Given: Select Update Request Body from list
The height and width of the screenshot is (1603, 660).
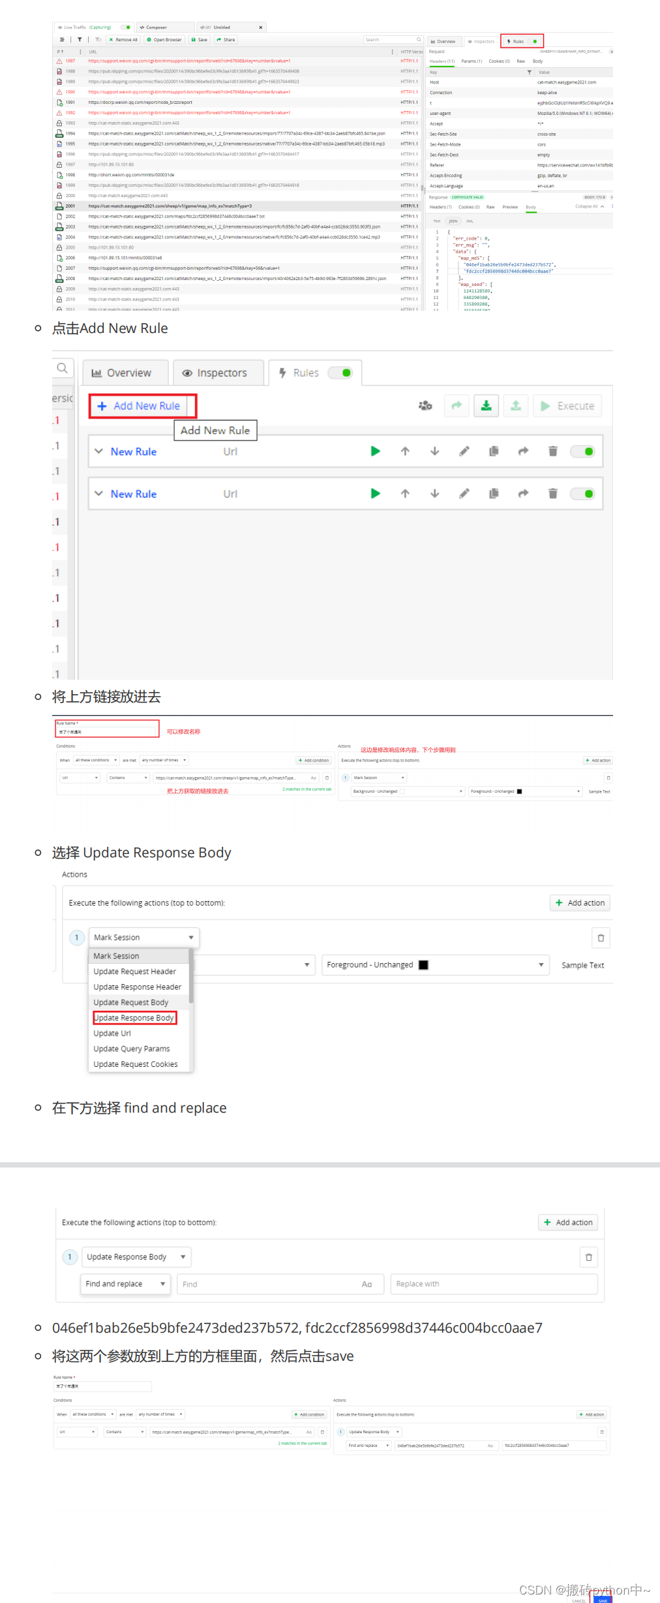Looking at the screenshot, I should 130,1002.
